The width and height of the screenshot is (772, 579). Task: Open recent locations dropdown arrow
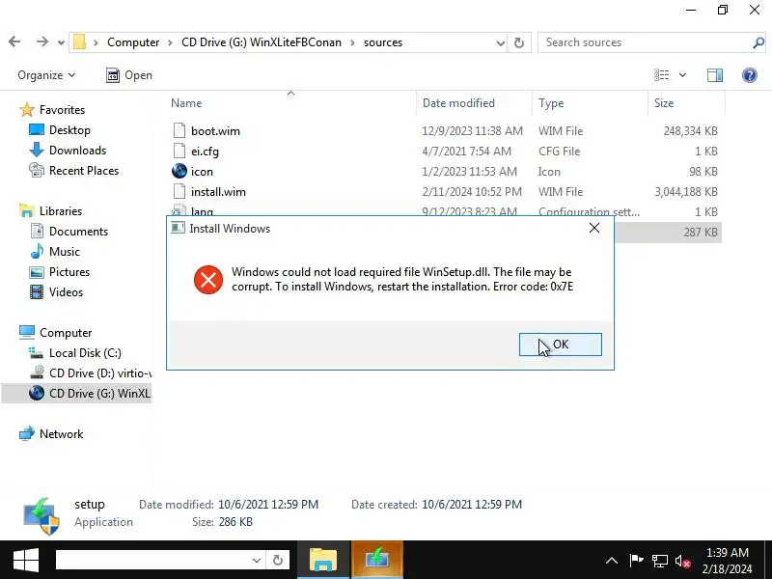[x=61, y=42]
